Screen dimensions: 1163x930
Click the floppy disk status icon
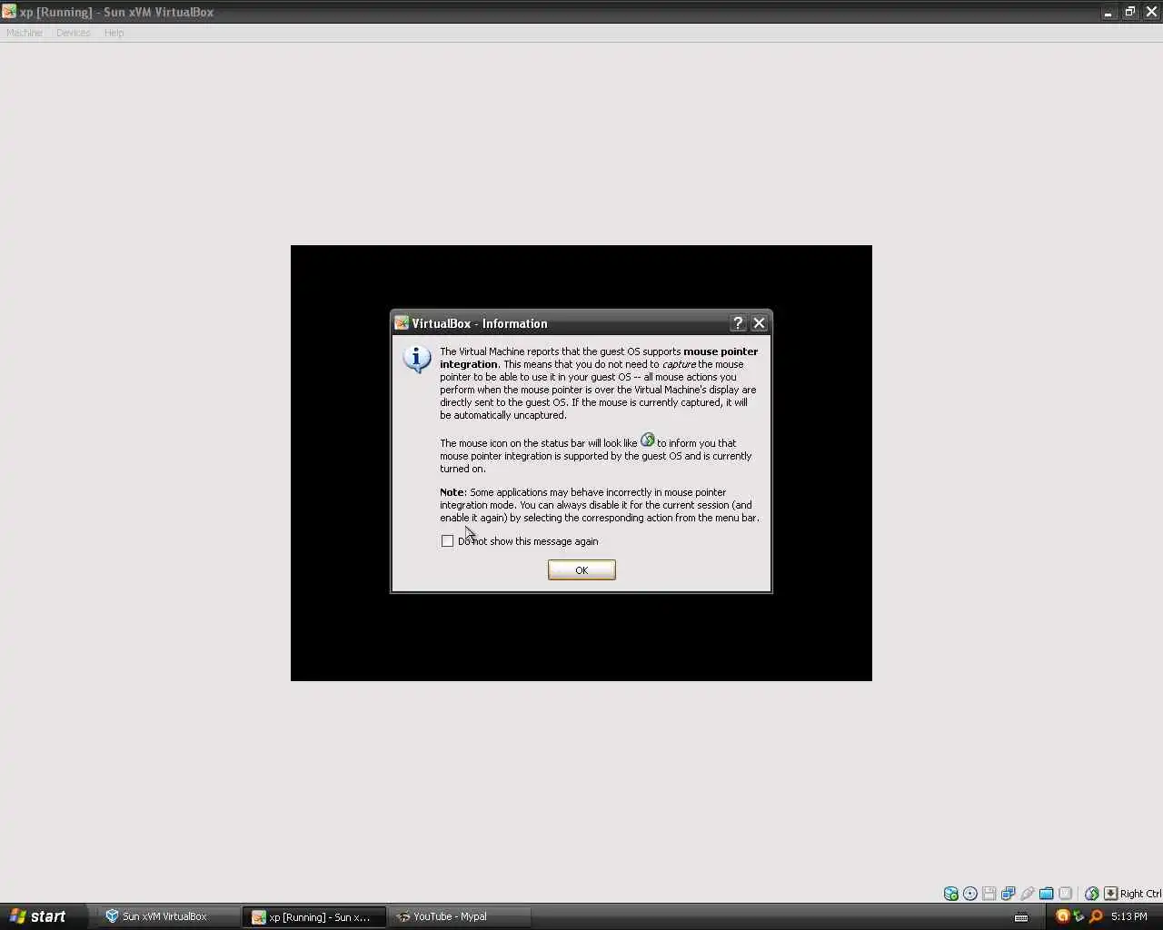[989, 894]
